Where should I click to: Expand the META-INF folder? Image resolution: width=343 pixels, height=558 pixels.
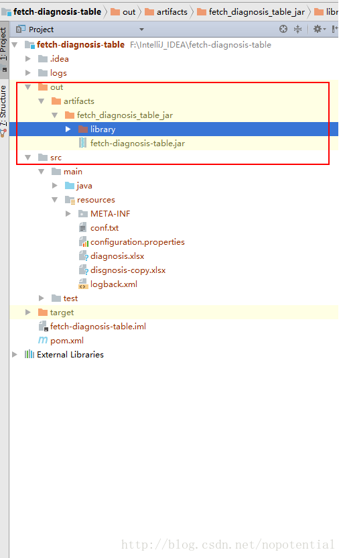(68, 213)
